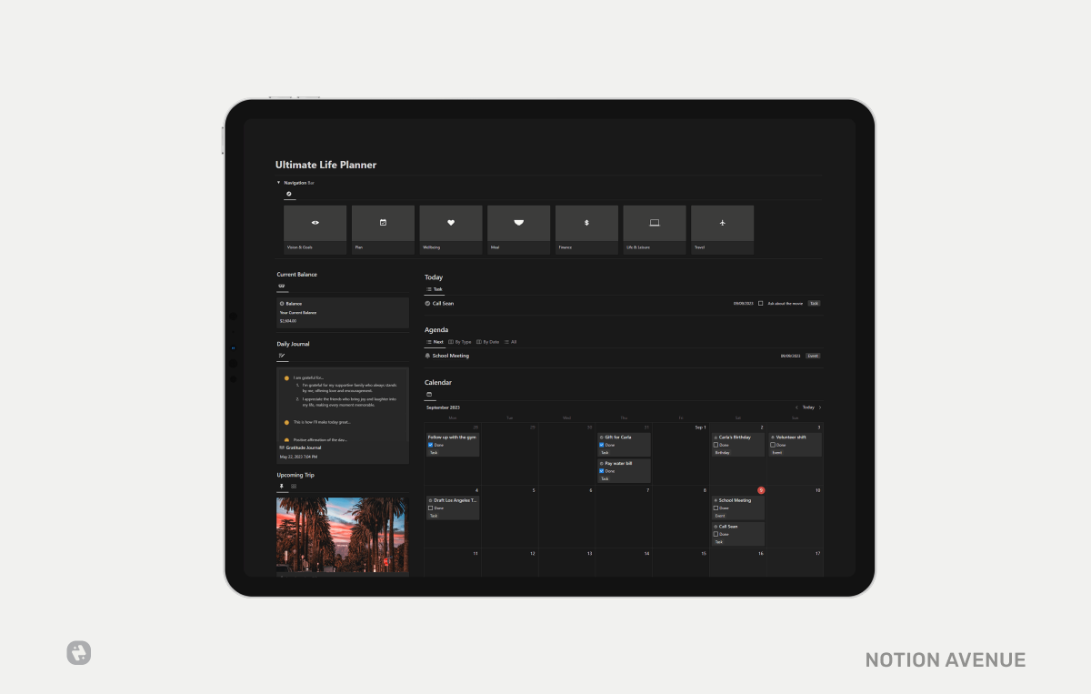Check Done on the School Meeting card
Image resolution: width=1091 pixels, height=694 pixels.
[716, 508]
